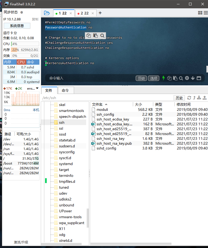This screenshot has height=248, width=208.
Task: Open 选项 button in command bar
Action: pos(154,78)
